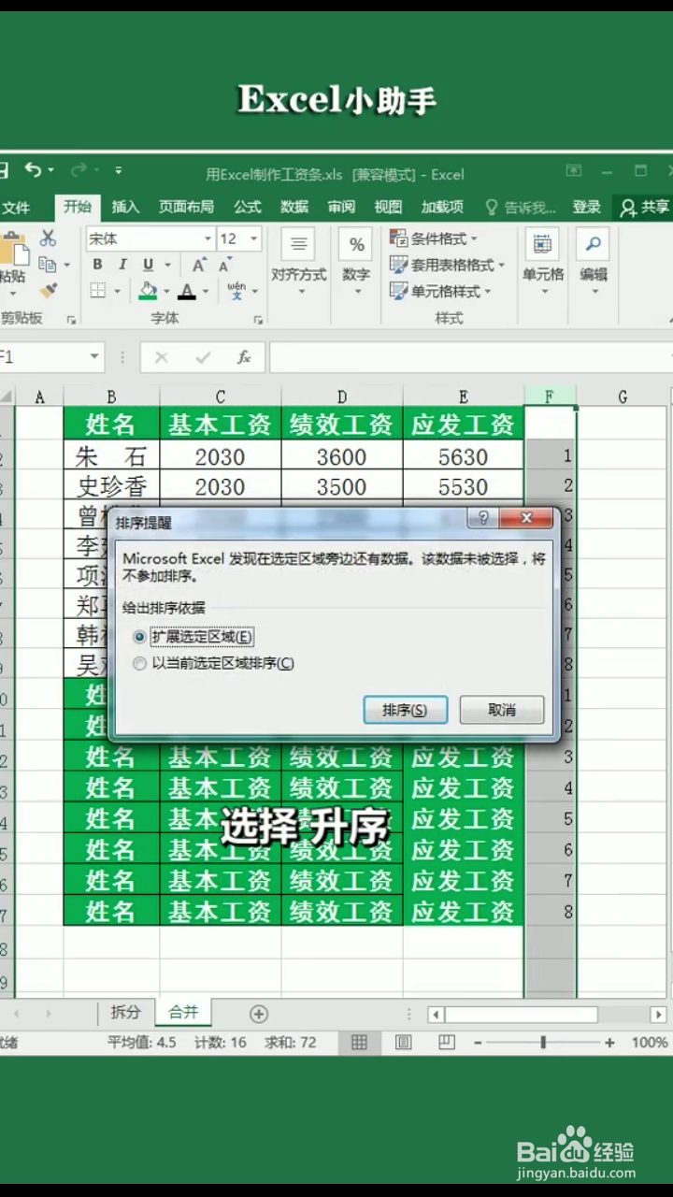
Task: Open the 编辑 editing search icon
Action: pyautogui.click(x=593, y=245)
